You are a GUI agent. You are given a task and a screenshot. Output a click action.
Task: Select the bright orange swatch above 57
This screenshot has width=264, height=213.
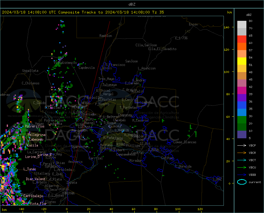242,47
